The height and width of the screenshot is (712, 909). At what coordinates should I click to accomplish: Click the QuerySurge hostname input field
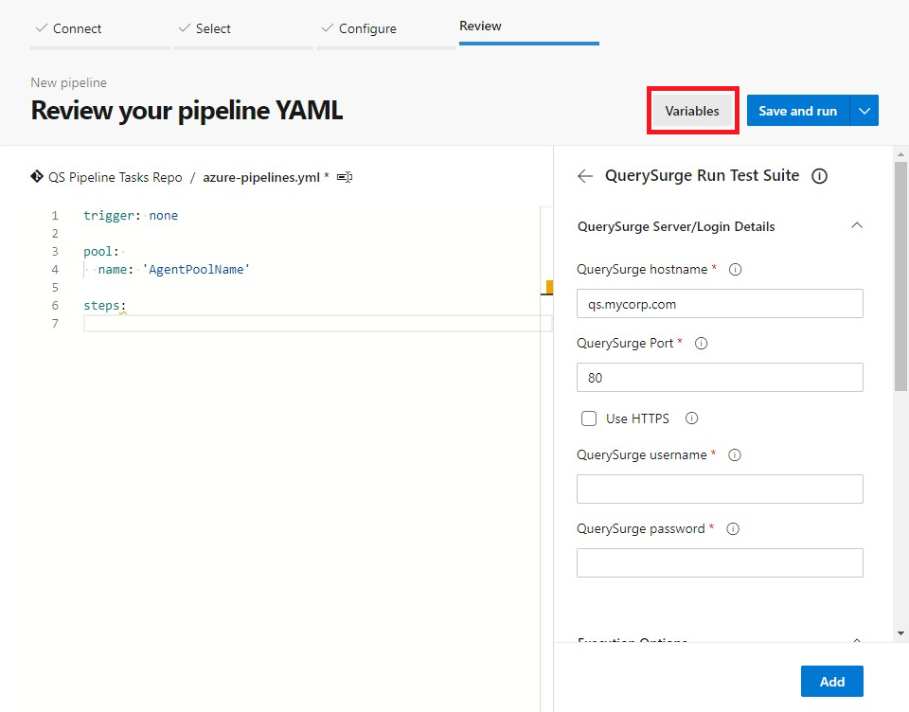(720, 304)
